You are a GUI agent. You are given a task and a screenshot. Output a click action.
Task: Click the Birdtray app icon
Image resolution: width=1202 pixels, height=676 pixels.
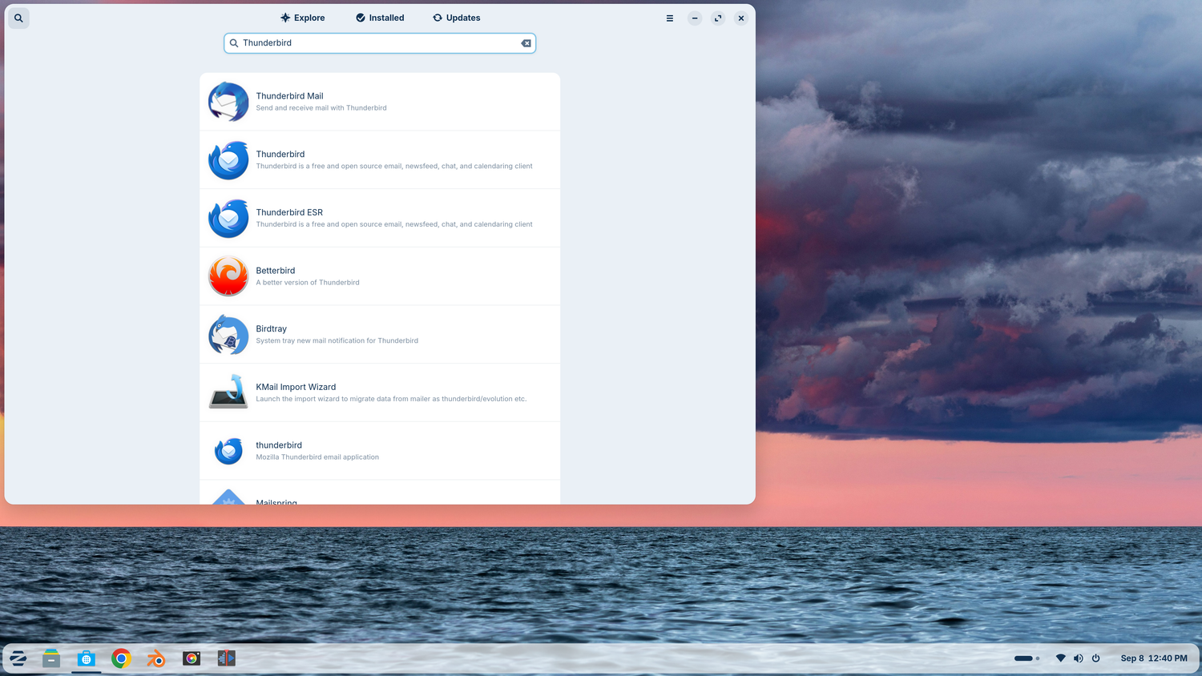[x=228, y=335]
